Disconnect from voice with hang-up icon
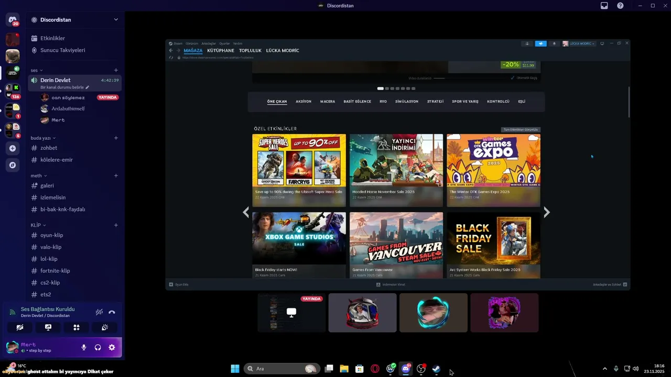671x377 pixels. tap(112, 312)
